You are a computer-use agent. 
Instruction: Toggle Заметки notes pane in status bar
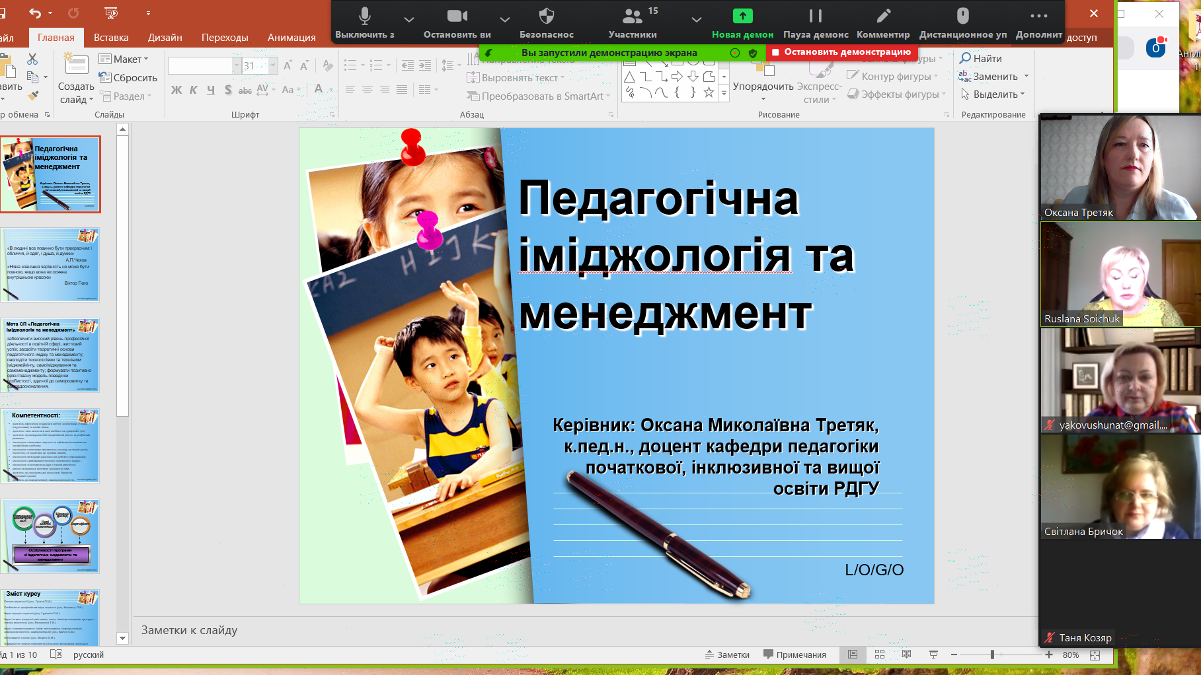pos(727,655)
